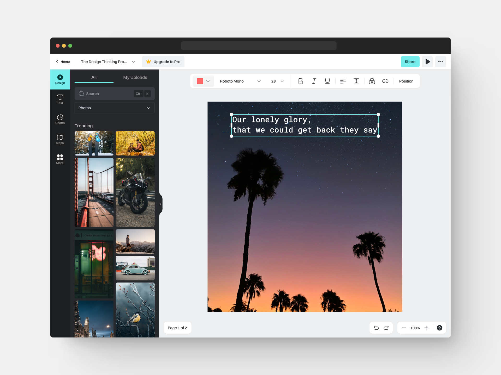Screen dimensions: 501x375
Task: Open the Maps section
Action: pyautogui.click(x=60, y=139)
